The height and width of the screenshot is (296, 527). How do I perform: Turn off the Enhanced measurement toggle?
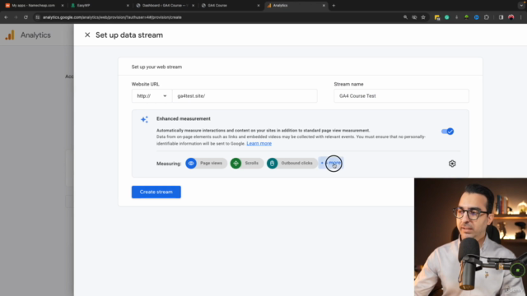[447, 132]
